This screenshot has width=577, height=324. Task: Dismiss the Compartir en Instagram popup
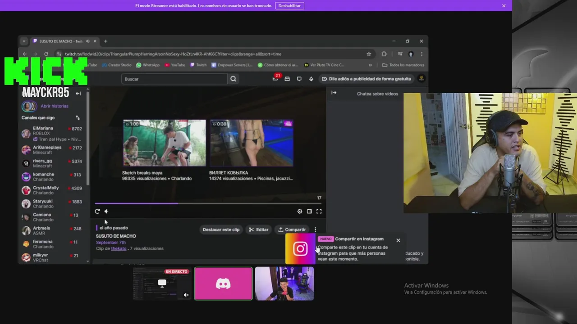[398, 240]
